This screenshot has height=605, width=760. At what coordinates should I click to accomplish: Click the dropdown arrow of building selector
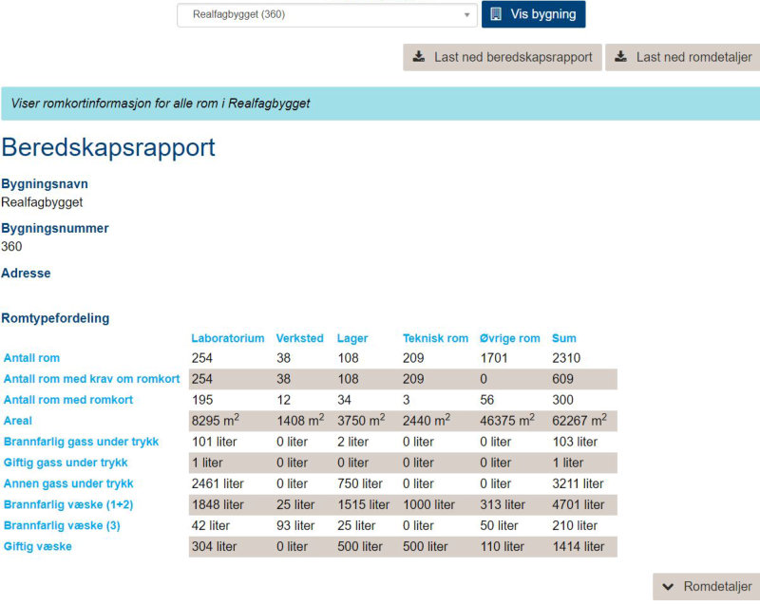pyautogui.click(x=466, y=15)
